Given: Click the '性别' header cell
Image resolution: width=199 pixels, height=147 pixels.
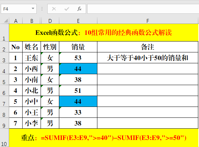Looking at the screenshot, I should 50,47.
